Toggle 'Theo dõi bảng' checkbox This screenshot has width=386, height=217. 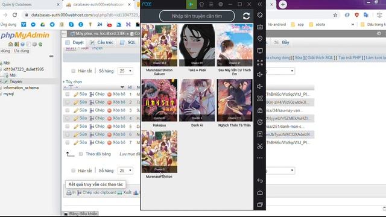click(80, 154)
